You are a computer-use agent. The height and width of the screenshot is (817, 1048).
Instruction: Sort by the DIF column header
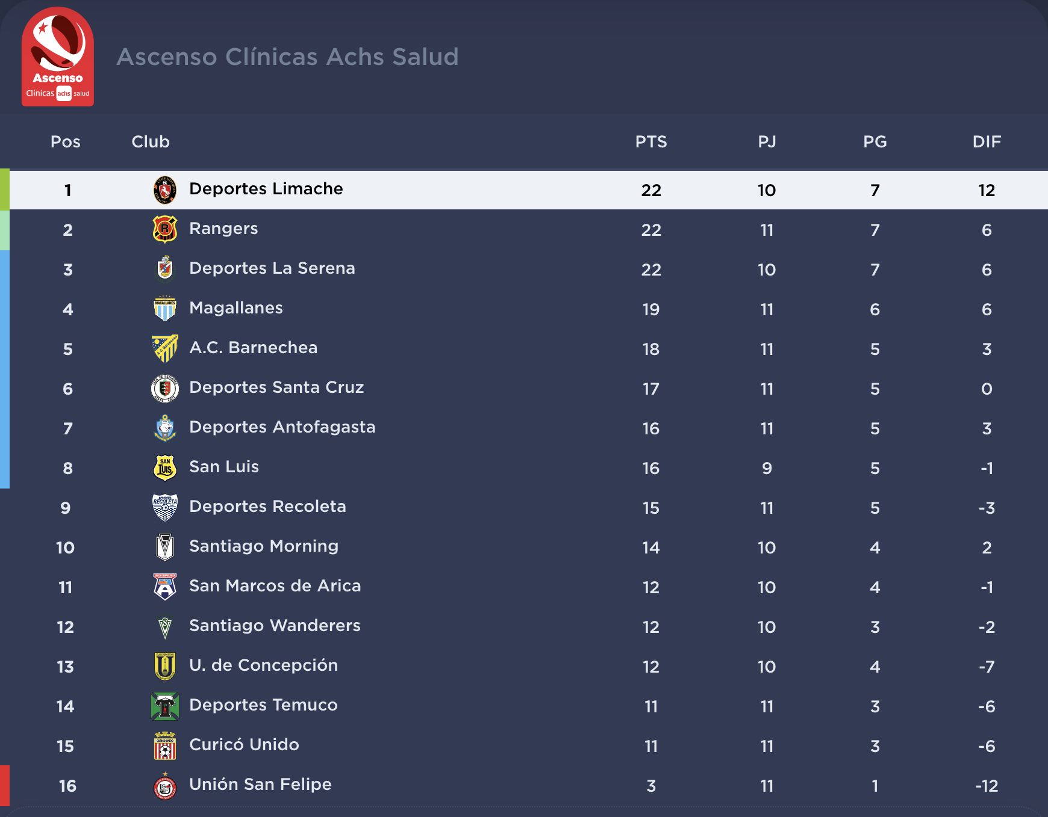coord(987,142)
